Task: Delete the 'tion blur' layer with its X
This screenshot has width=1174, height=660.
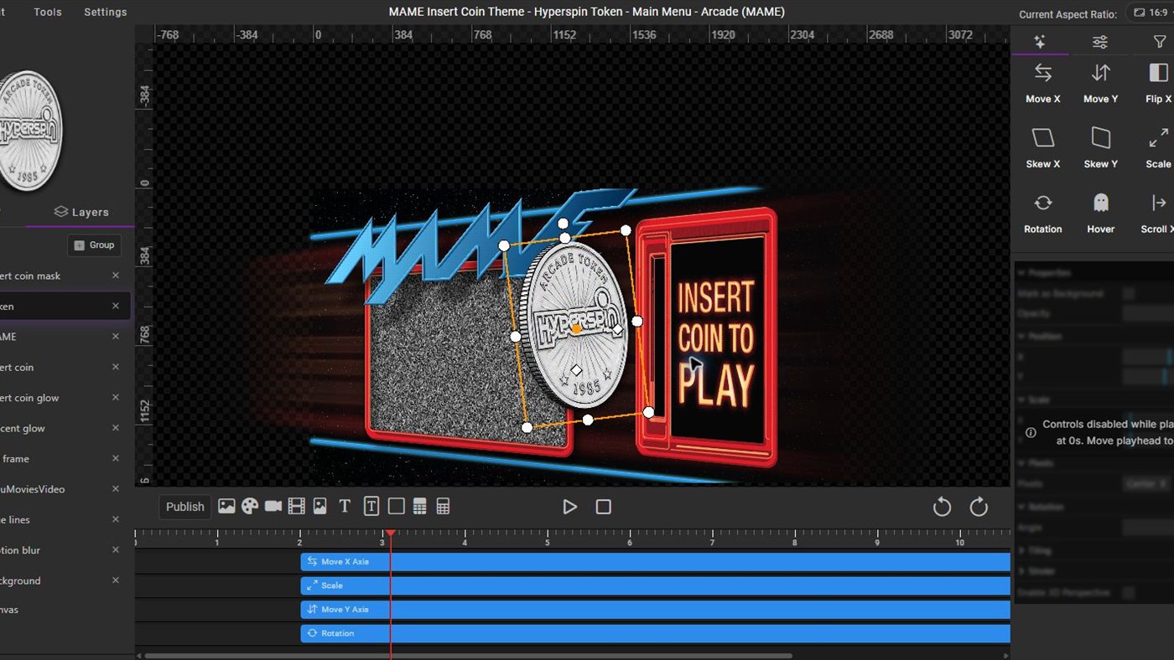Action: click(116, 549)
